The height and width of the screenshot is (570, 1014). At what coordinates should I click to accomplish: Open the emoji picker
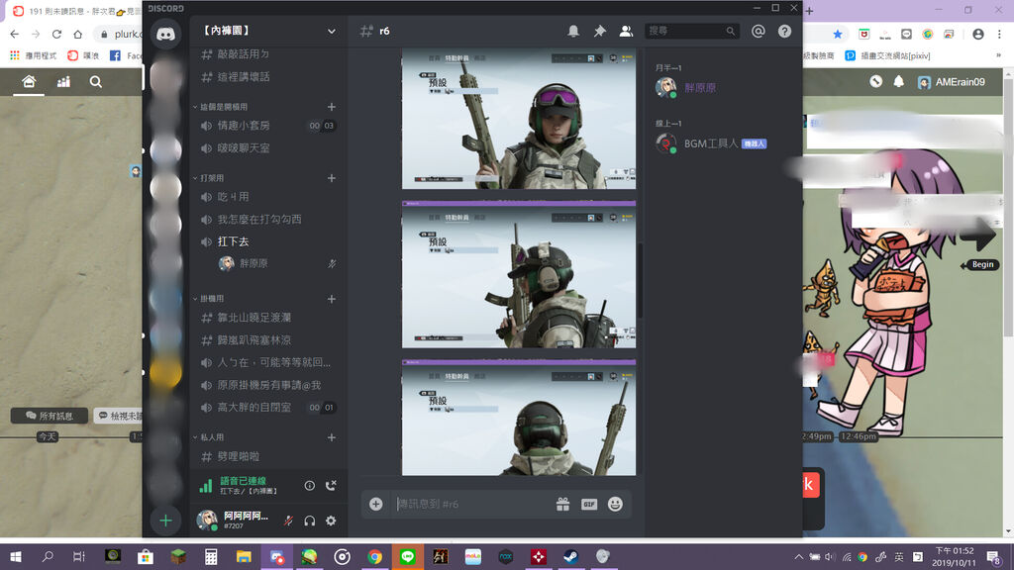[615, 504]
